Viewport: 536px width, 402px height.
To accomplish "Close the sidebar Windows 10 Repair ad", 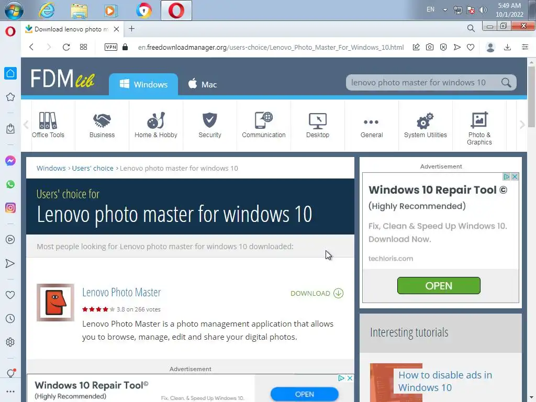I will (x=515, y=177).
